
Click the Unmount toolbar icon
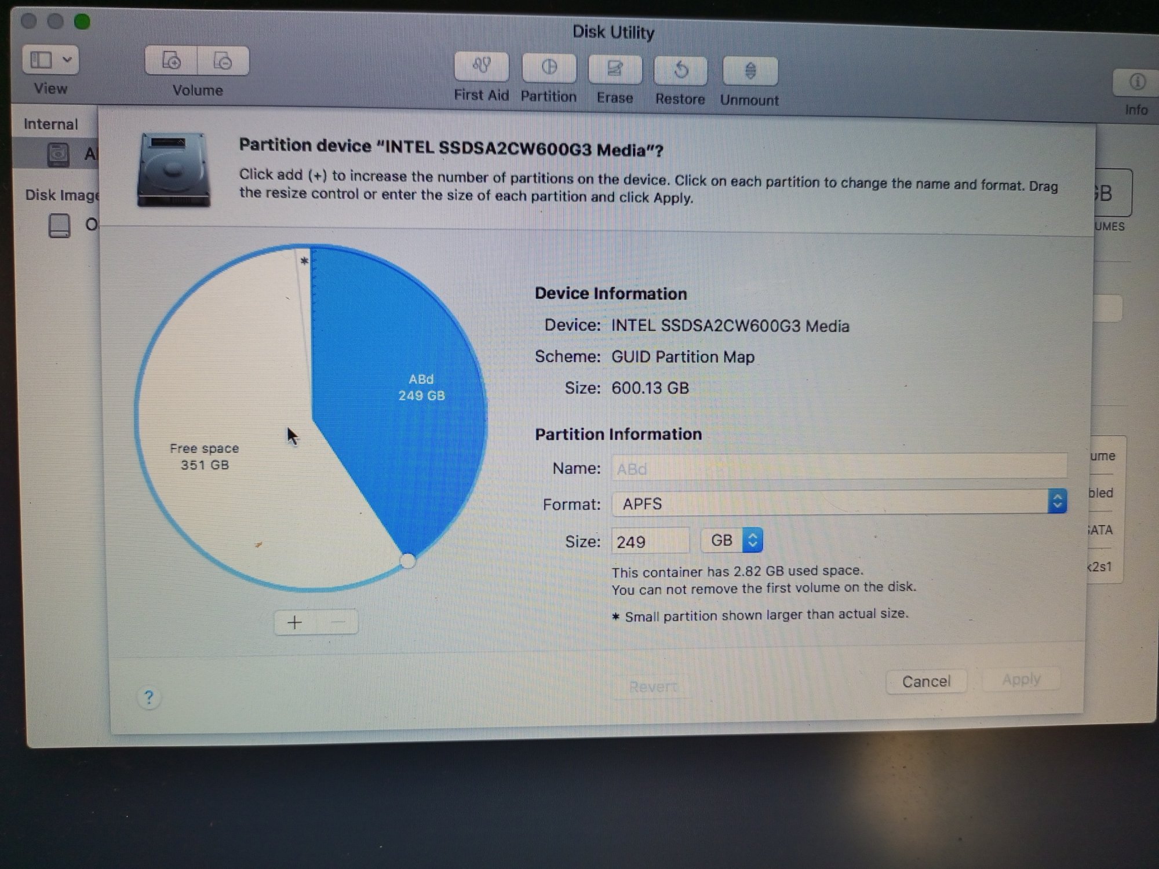coord(749,72)
